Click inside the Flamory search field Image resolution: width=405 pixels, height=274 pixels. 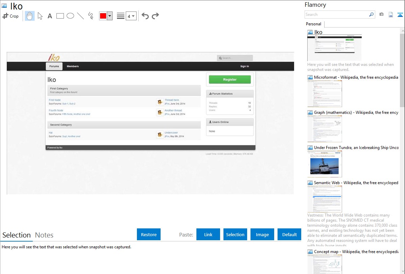tap(336, 15)
